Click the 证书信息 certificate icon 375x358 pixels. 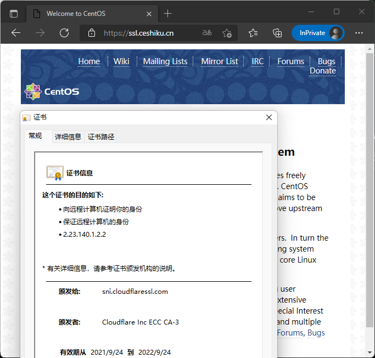[55, 173]
